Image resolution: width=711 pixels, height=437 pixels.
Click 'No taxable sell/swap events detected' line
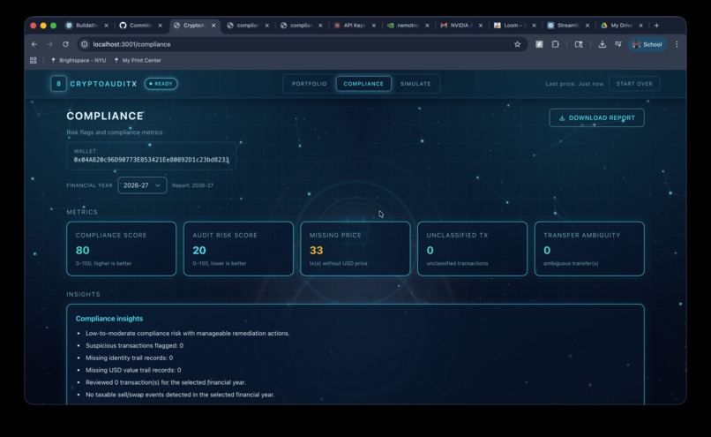pos(180,395)
